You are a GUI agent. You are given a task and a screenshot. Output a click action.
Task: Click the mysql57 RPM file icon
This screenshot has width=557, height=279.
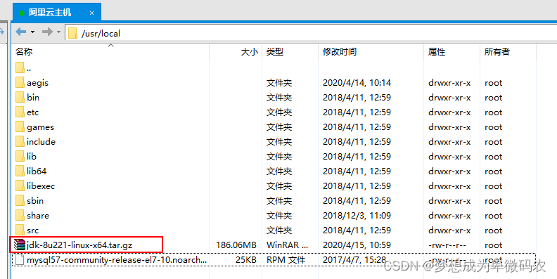(x=20, y=260)
